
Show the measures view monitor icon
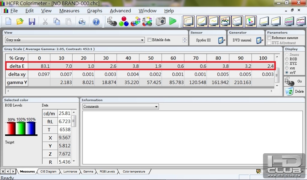(189, 21)
